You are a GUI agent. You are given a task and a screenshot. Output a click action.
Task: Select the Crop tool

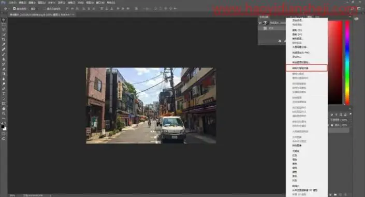[4, 39]
